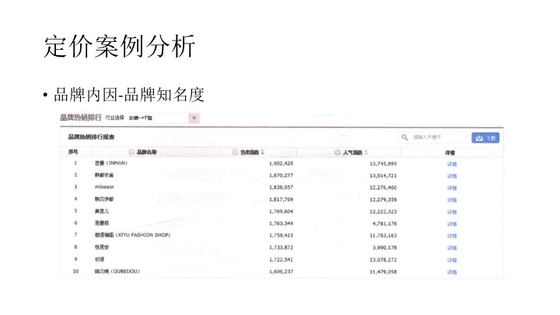Click the hot-sale value 1,817,769
560x315 pixels.
[281, 200]
